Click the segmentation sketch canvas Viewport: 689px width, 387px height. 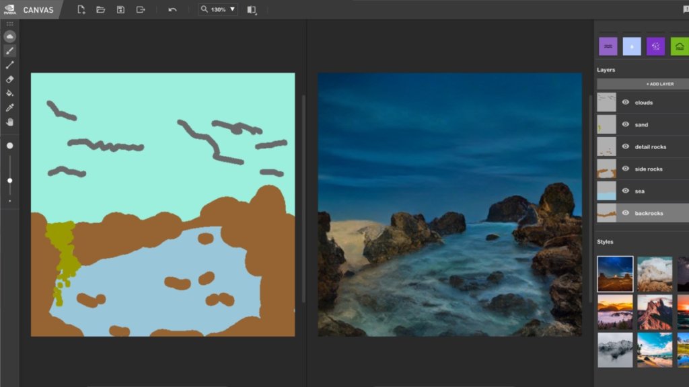coord(163,205)
